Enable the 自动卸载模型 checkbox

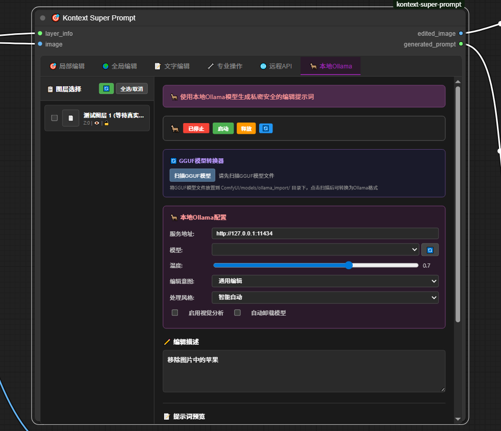click(x=237, y=313)
